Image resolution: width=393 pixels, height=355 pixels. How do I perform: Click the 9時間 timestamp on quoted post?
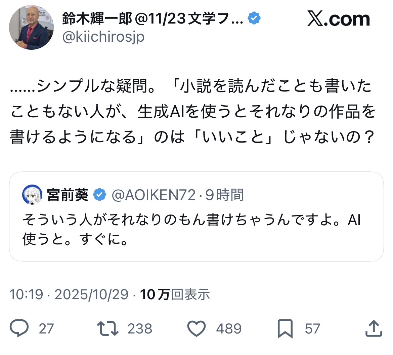point(224,195)
